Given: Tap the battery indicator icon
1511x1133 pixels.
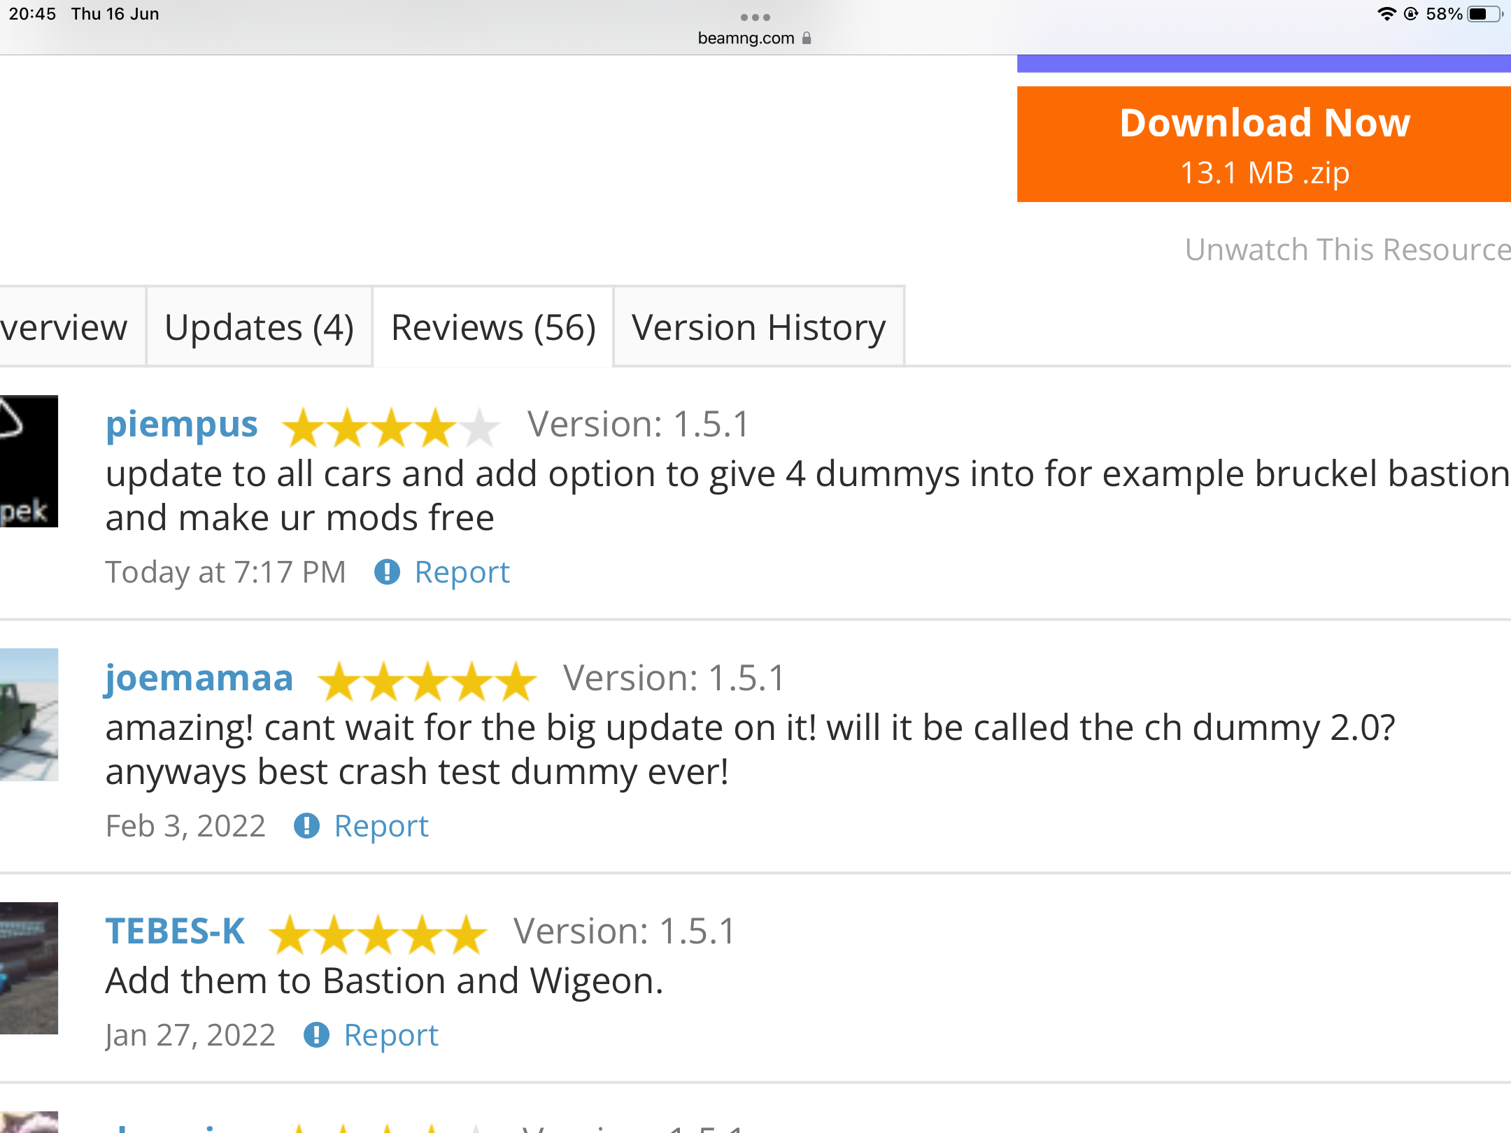Looking at the screenshot, I should click(x=1484, y=14).
